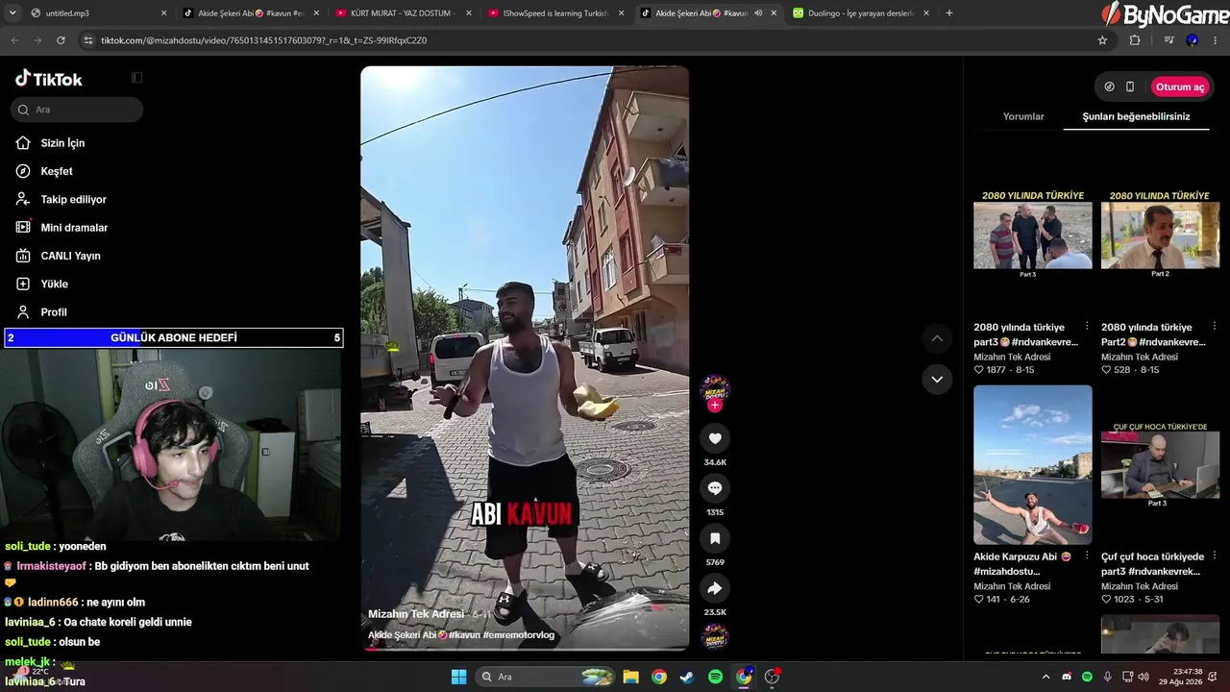Image resolution: width=1230 pixels, height=692 pixels.
Task: Open the Chrome three-dot menu
Action: pos(1217,40)
